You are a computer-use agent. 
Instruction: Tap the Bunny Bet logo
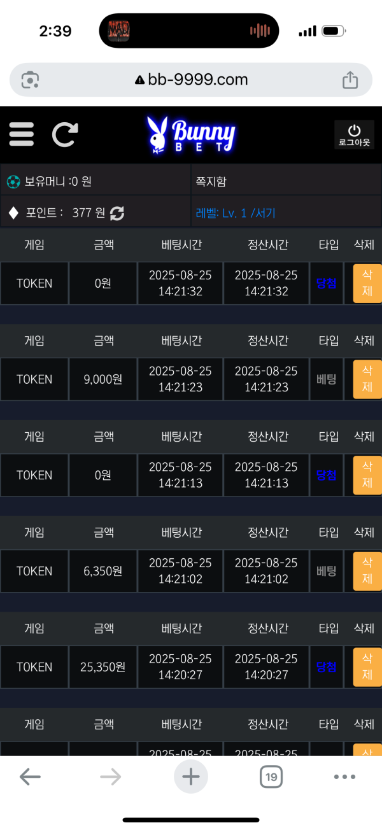tap(191, 135)
